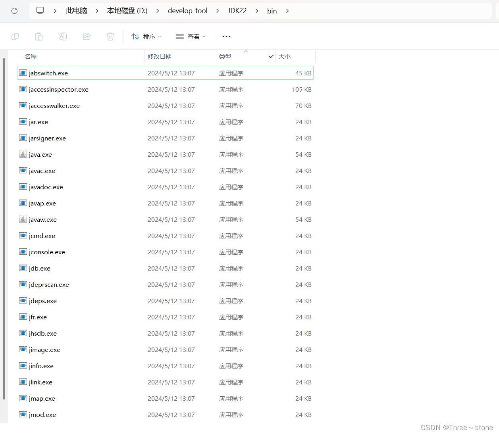Open the 查看 dropdown menu
The width and height of the screenshot is (499, 434).
(x=194, y=36)
